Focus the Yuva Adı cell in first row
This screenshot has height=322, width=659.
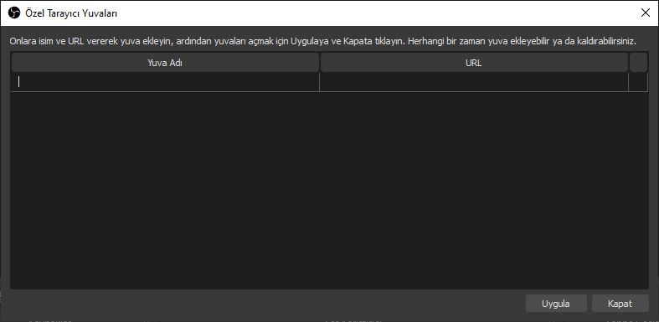click(x=165, y=82)
